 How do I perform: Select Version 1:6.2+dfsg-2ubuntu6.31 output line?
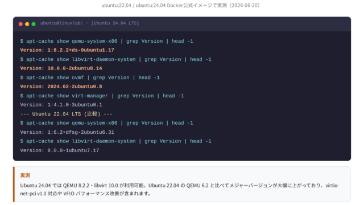coord(67,132)
